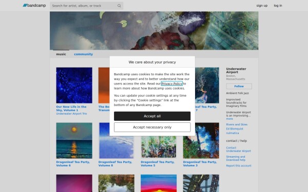This screenshot has height=192, width=308.
Task: Open the Rivers and Skies link
Action: [237, 124]
